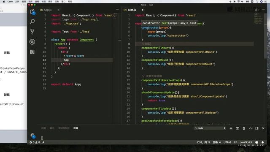
Task: Kill the terminal with the trash icon
Action: click(x=244, y=128)
